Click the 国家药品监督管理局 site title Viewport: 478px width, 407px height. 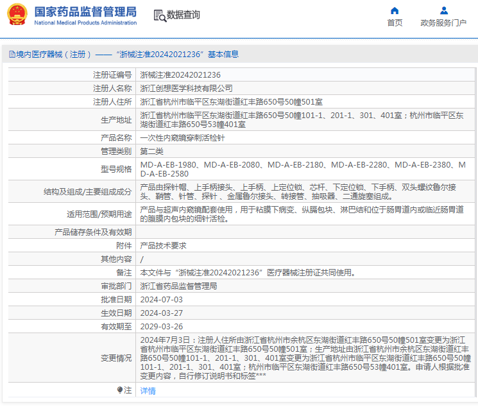point(85,12)
